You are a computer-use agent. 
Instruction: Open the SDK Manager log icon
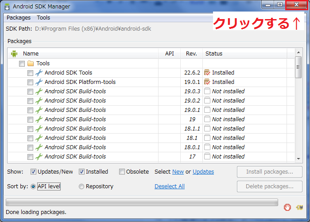(x=299, y=207)
